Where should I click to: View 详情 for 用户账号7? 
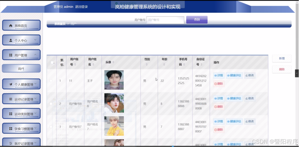point(219,121)
